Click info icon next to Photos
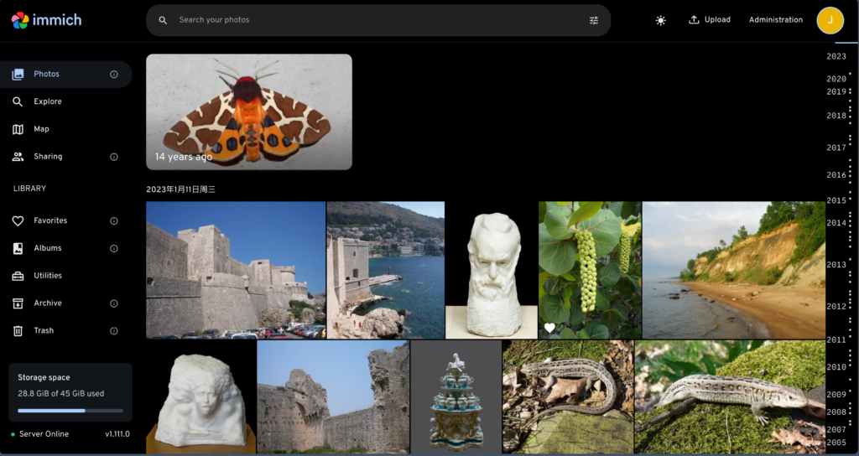The height and width of the screenshot is (456, 859). pyautogui.click(x=114, y=75)
